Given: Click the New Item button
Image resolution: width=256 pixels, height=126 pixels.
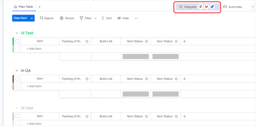Looking at the screenshot, I should 20,18.
